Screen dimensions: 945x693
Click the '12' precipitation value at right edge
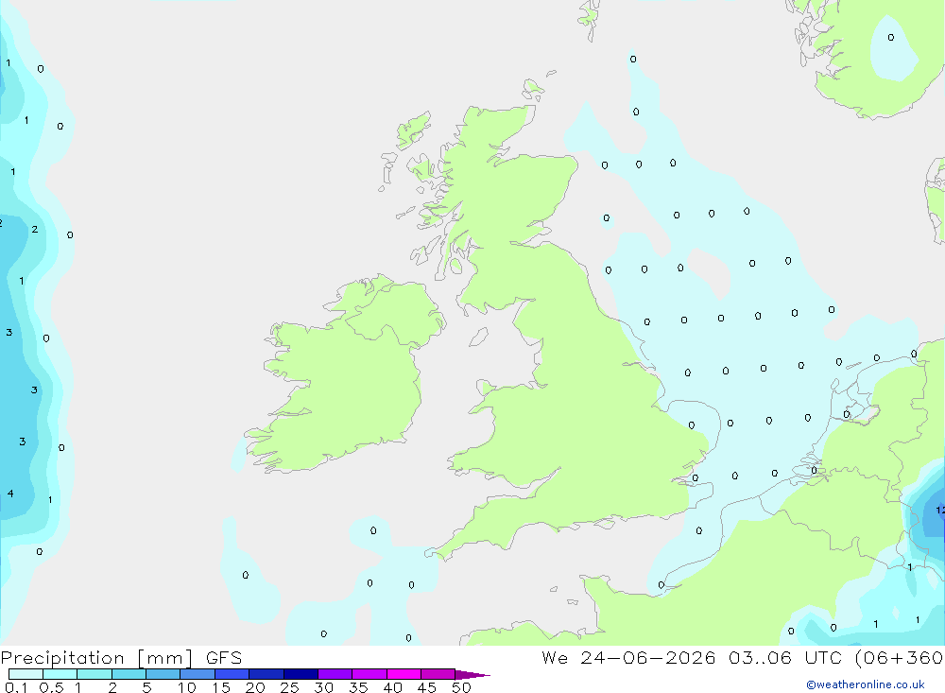(x=940, y=511)
